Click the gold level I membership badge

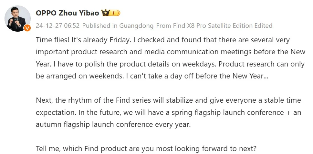coord(115,13)
